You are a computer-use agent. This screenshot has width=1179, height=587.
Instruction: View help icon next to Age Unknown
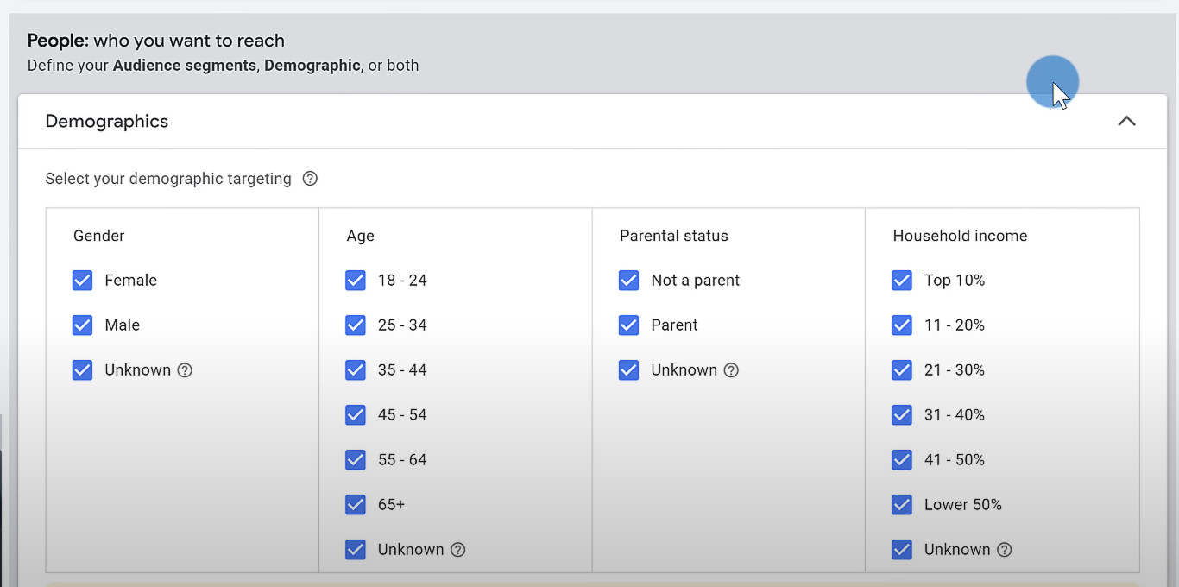[x=458, y=549]
